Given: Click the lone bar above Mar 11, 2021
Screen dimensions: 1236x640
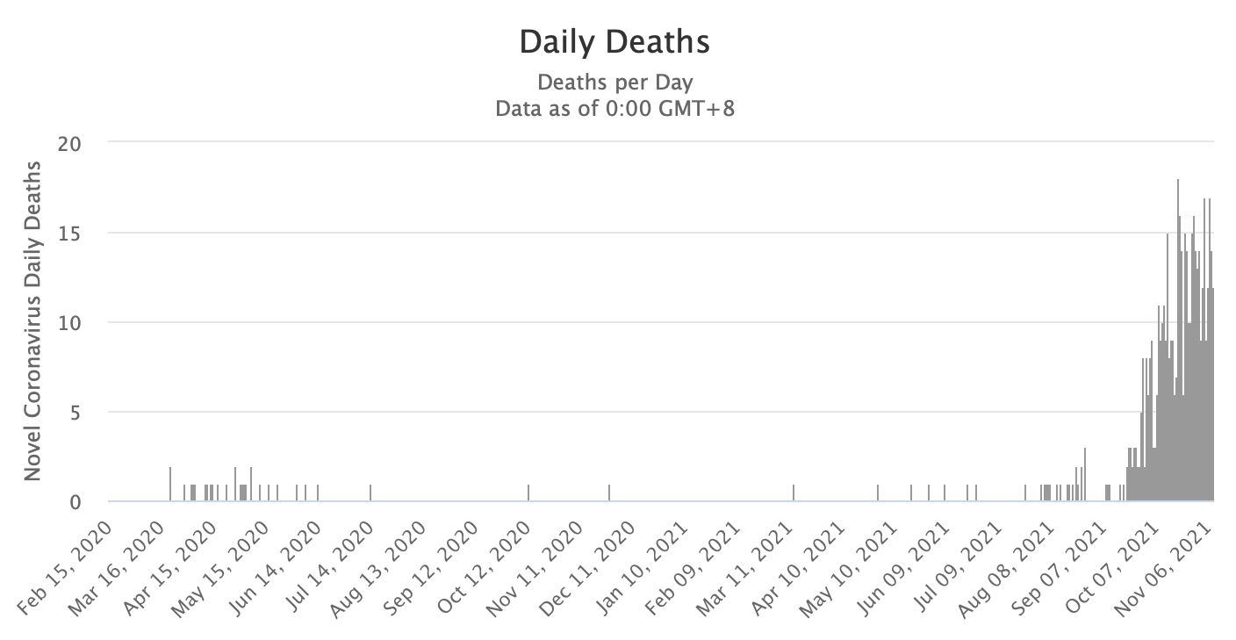Looking at the screenshot, I should click(x=794, y=493).
